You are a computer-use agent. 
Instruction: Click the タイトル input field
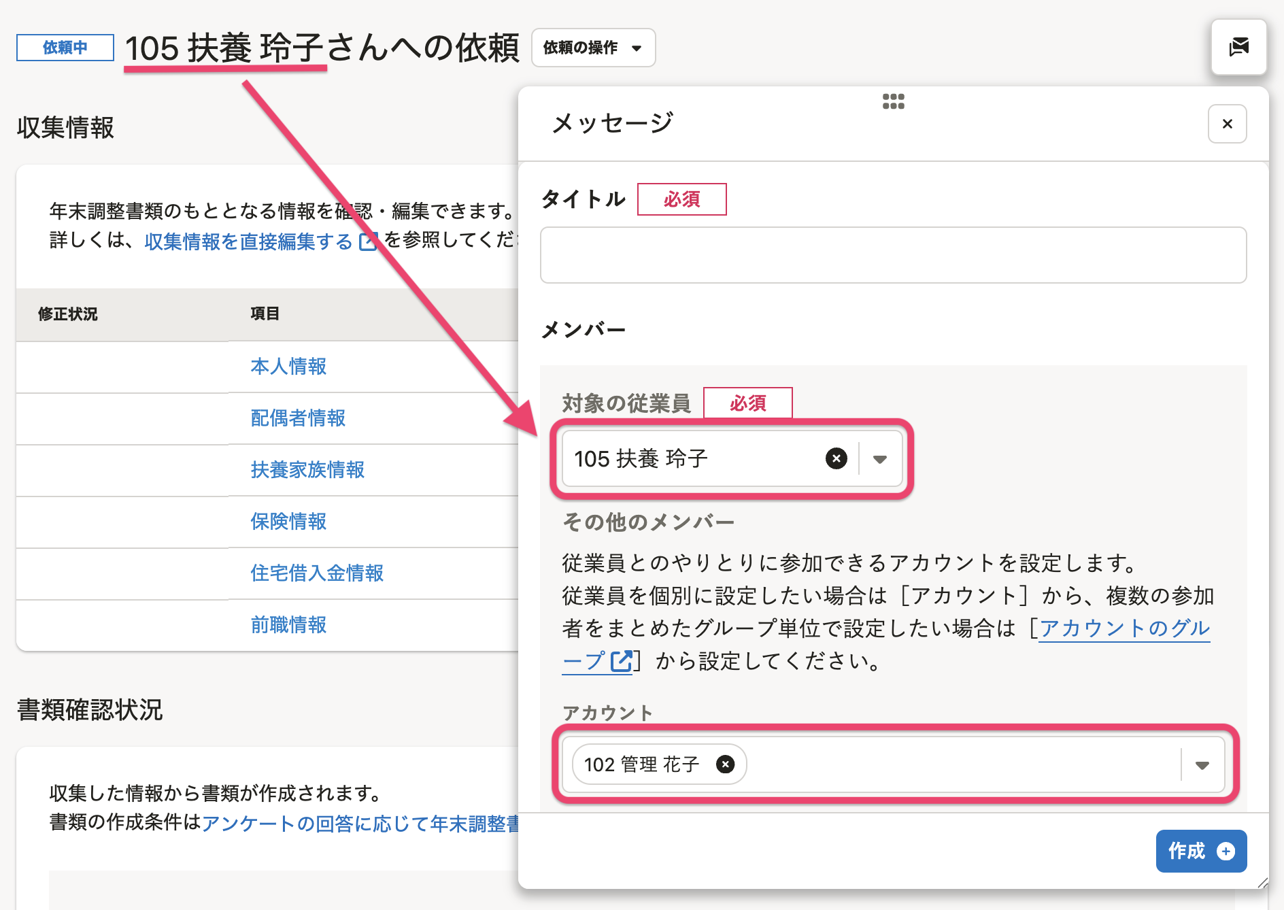(x=892, y=255)
